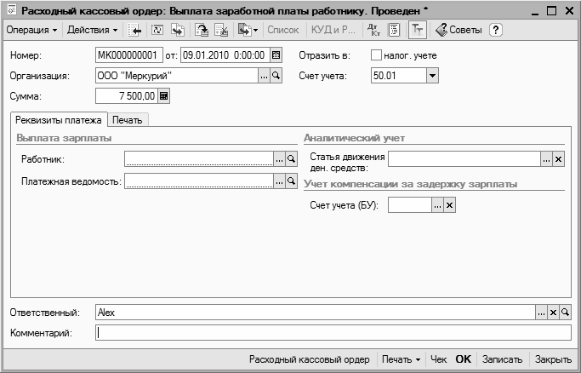Select the Реквизиты платежа tab
The height and width of the screenshot is (373, 581).
coord(59,119)
